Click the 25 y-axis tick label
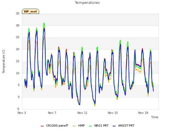Image resolution: width=175 pixels, height=131 pixels. pyautogui.click(x=17, y=37)
